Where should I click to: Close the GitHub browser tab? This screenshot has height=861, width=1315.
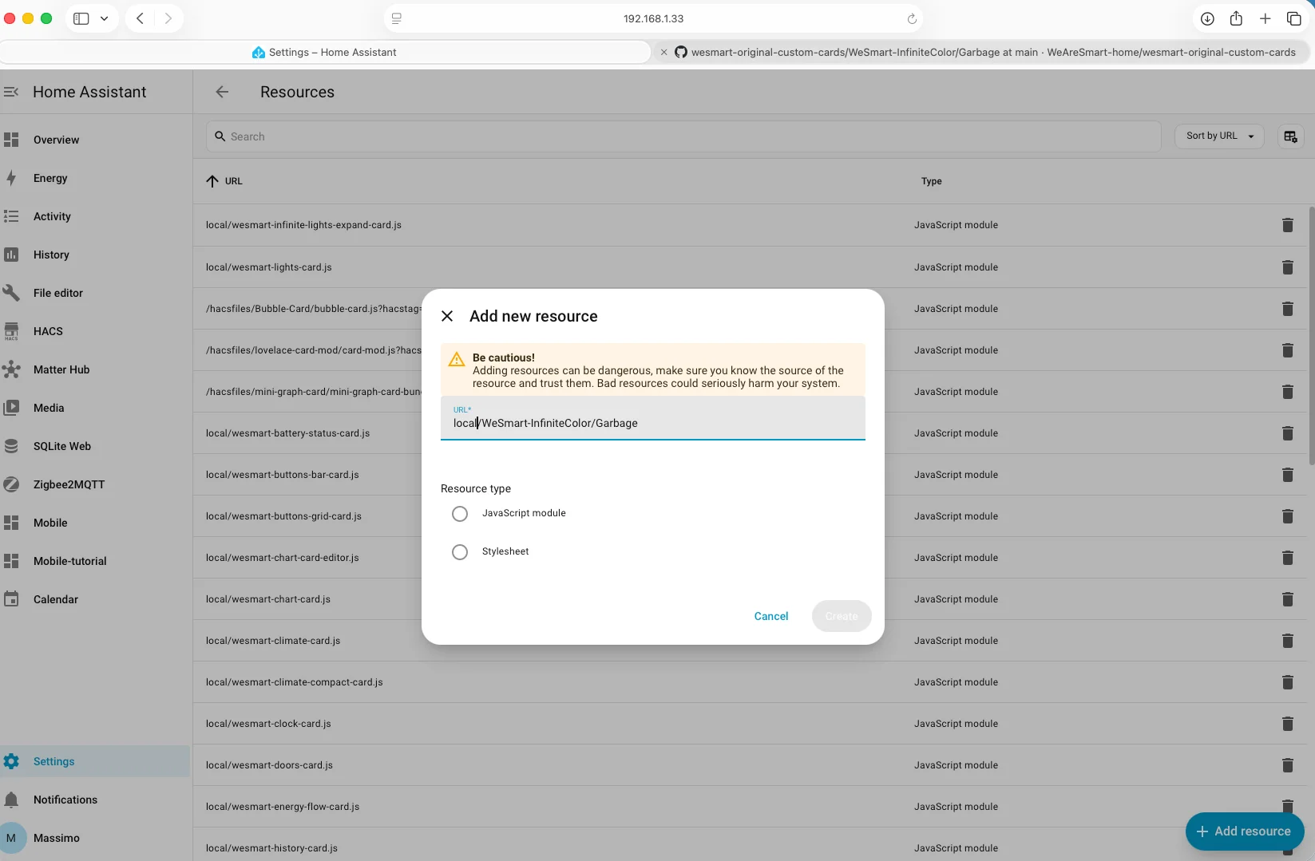point(663,52)
